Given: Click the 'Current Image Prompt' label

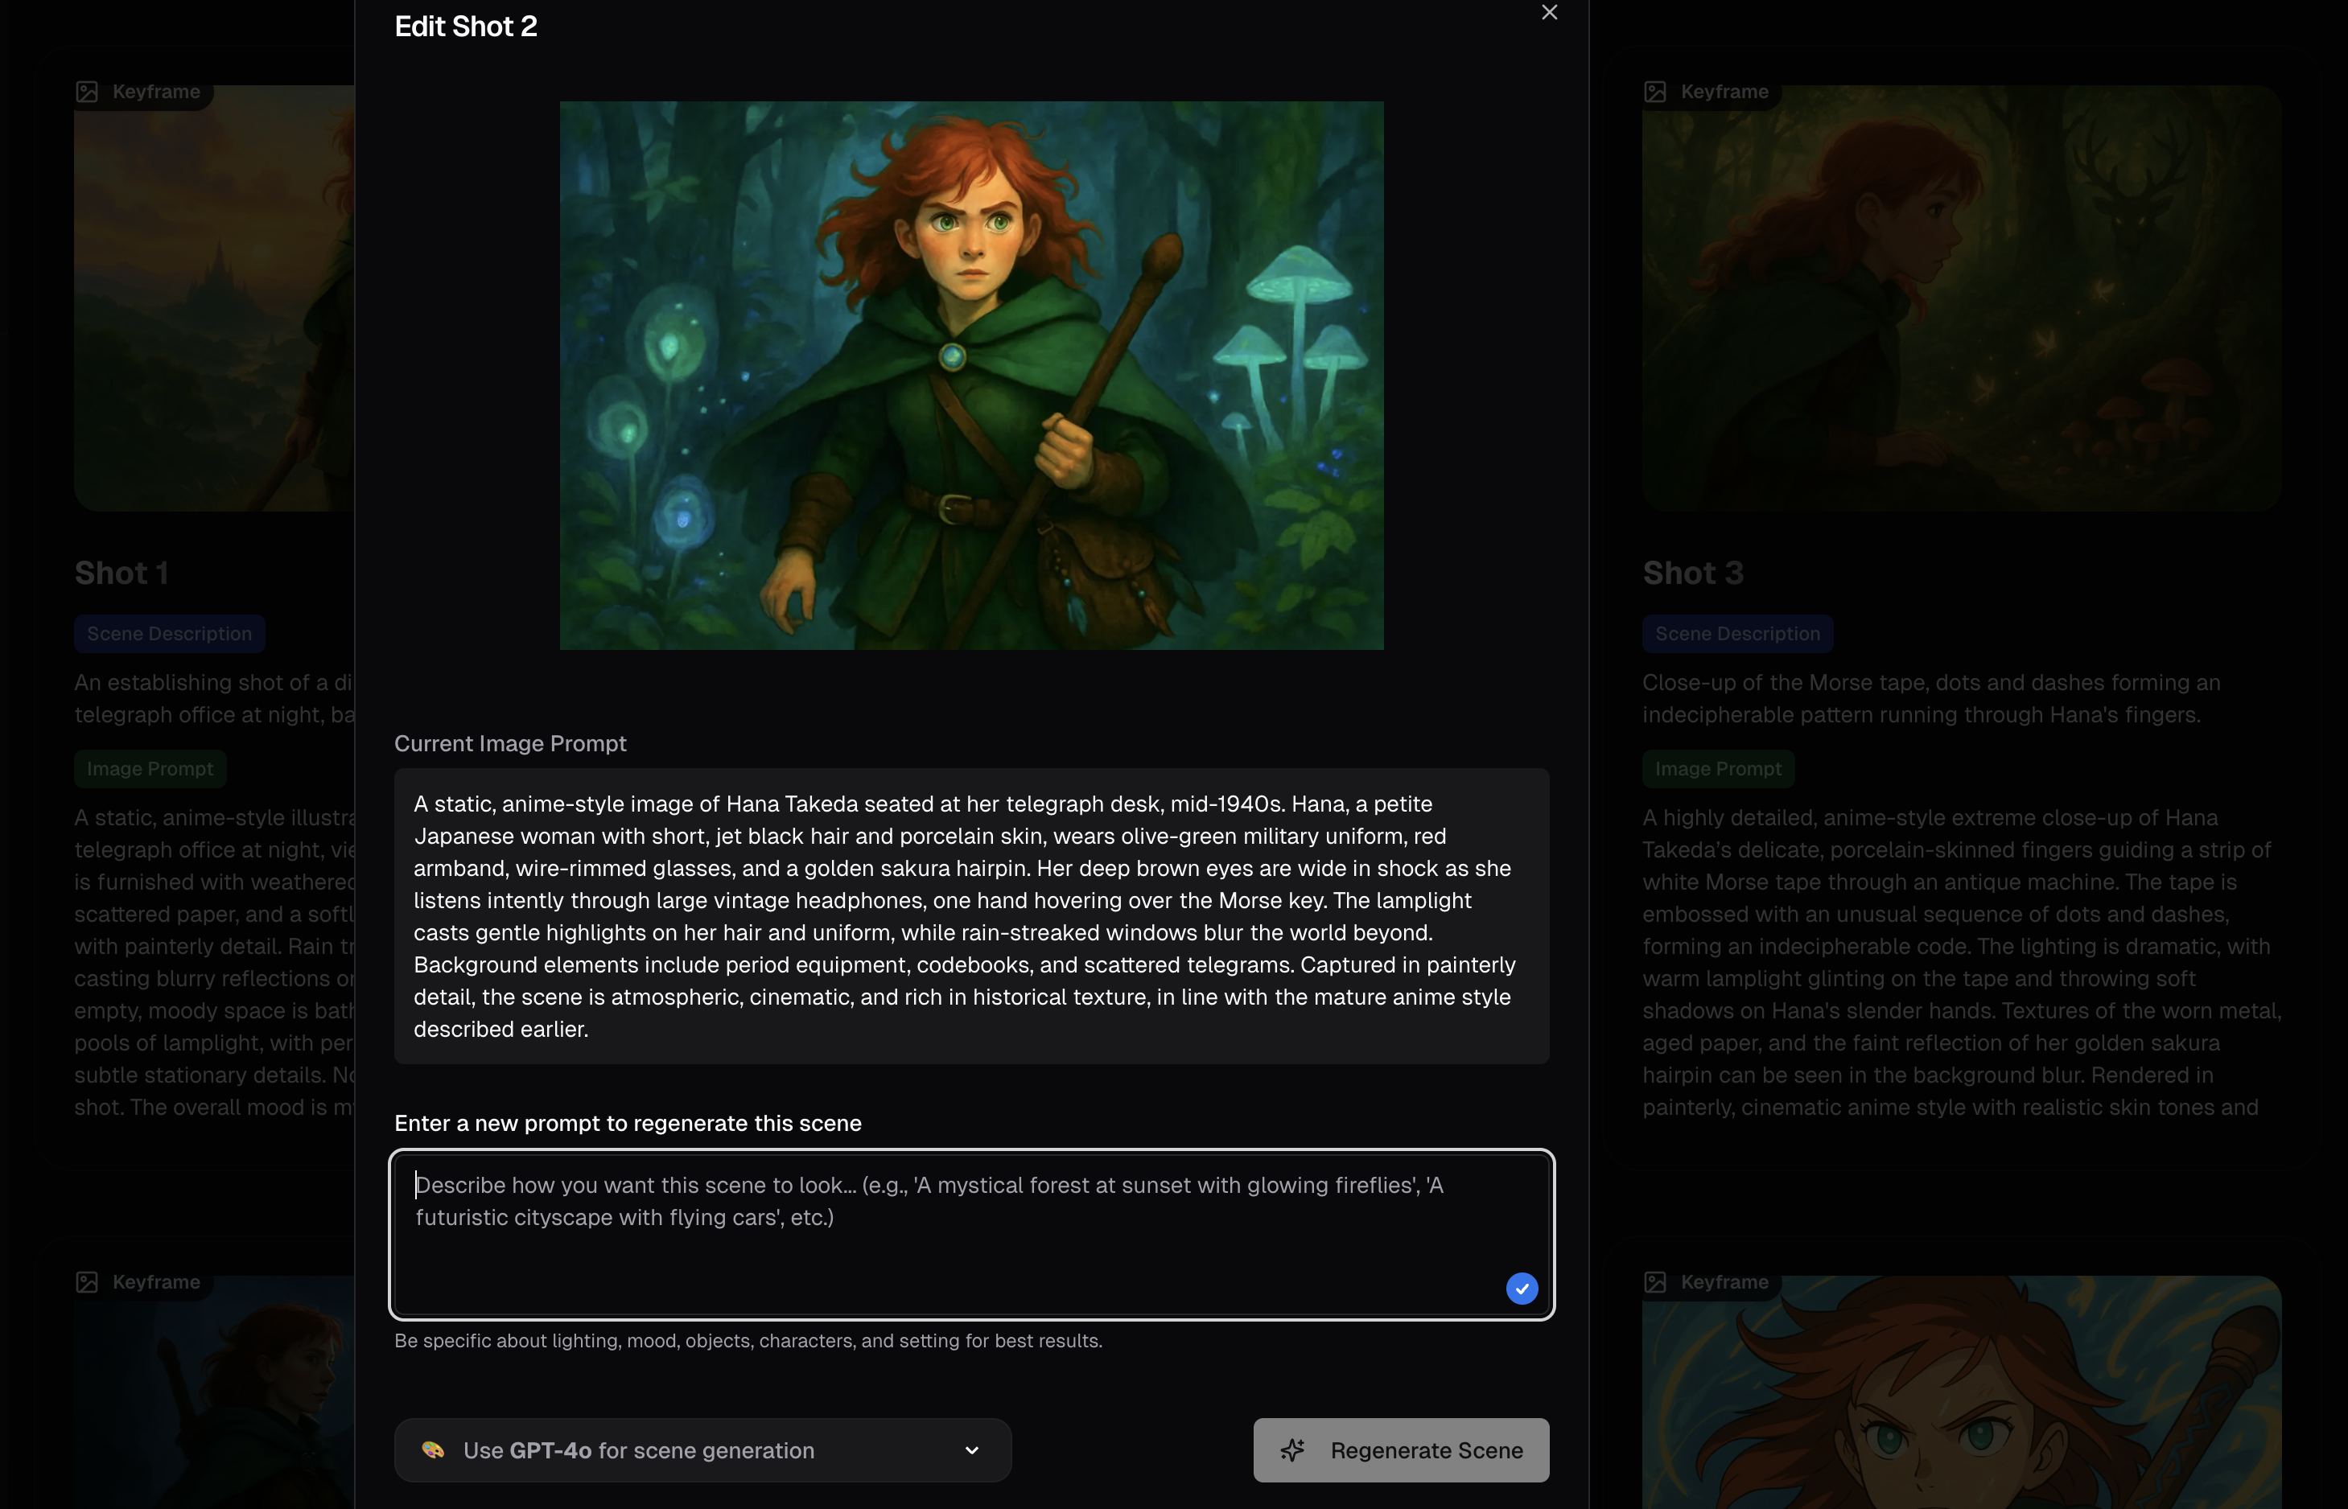Looking at the screenshot, I should click(x=509, y=744).
